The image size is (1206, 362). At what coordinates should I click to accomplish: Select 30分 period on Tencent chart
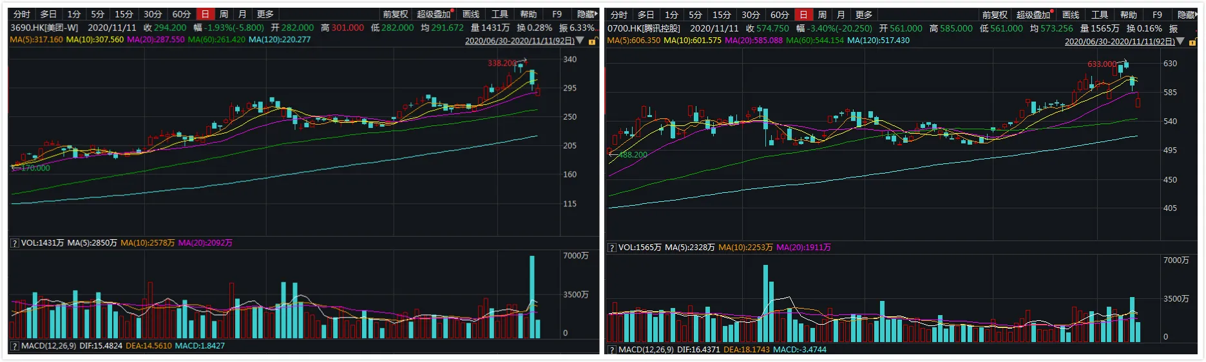point(751,15)
